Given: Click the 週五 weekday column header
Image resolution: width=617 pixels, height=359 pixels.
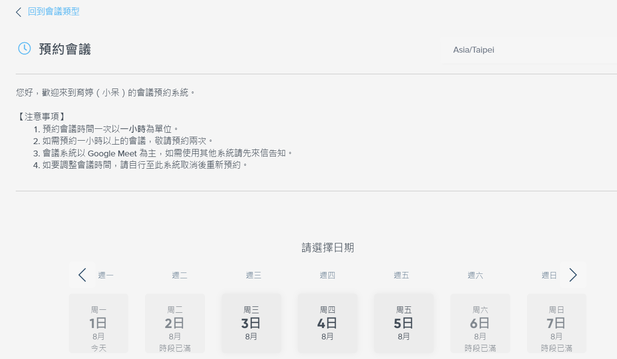Looking at the screenshot, I should [x=402, y=275].
